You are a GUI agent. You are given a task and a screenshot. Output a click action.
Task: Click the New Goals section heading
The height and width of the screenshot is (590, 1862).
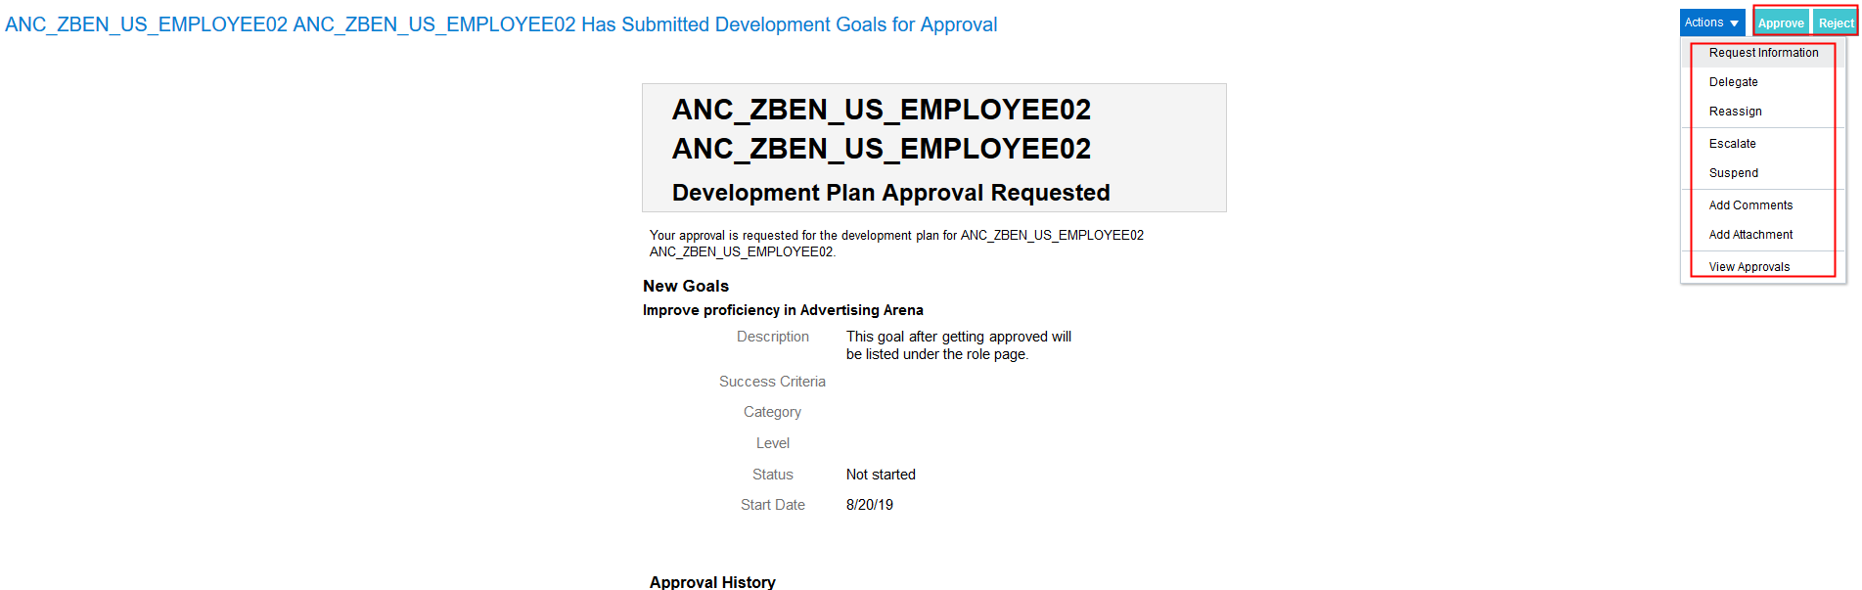(x=685, y=286)
